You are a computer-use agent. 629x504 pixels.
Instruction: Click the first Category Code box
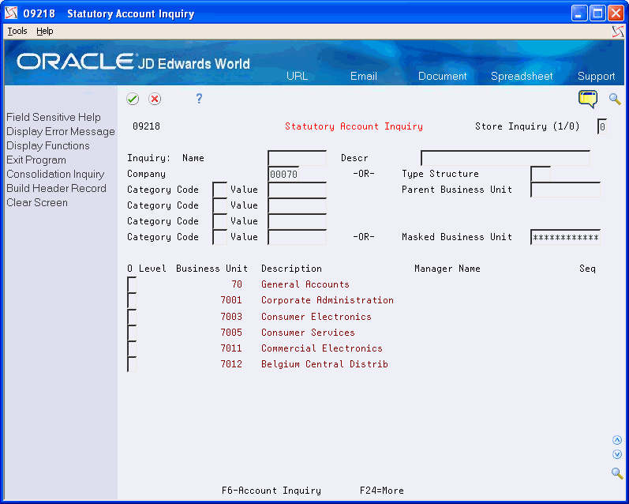click(220, 190)
